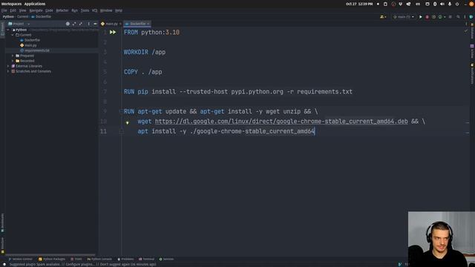The width and height of the screenshot is (475, 267).
Task: Expand External Libraries node
Action: coord(8,66)
